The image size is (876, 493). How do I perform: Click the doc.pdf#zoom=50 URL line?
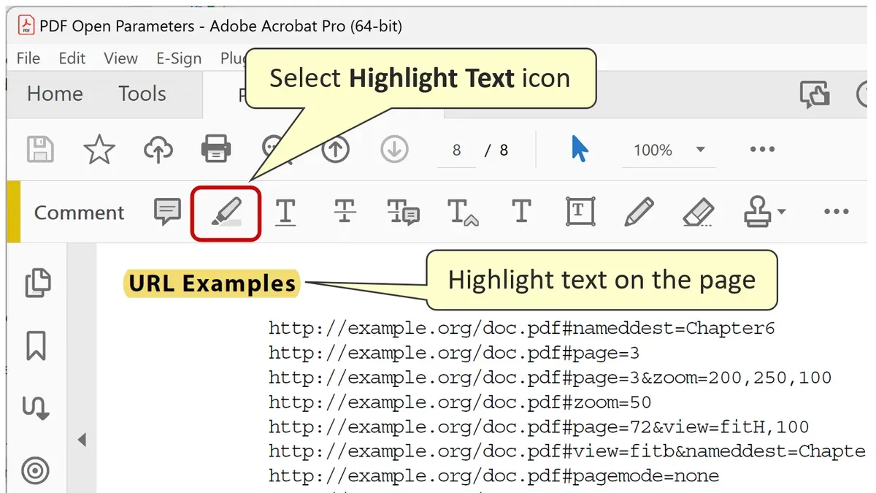(460, 402)
